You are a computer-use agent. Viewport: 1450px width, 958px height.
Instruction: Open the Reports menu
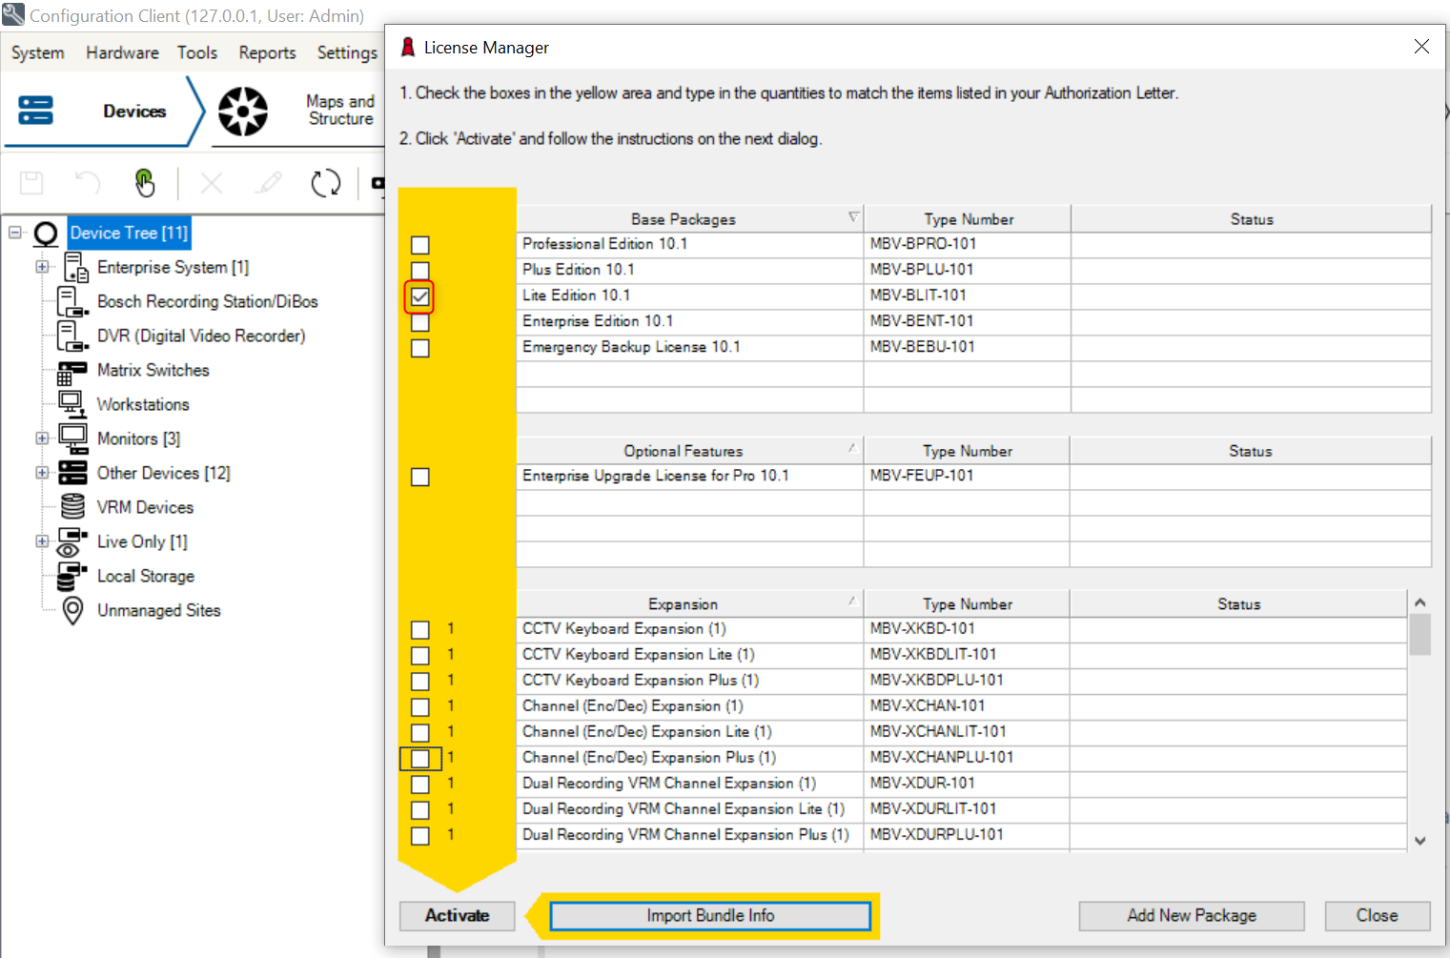[266, 52]
